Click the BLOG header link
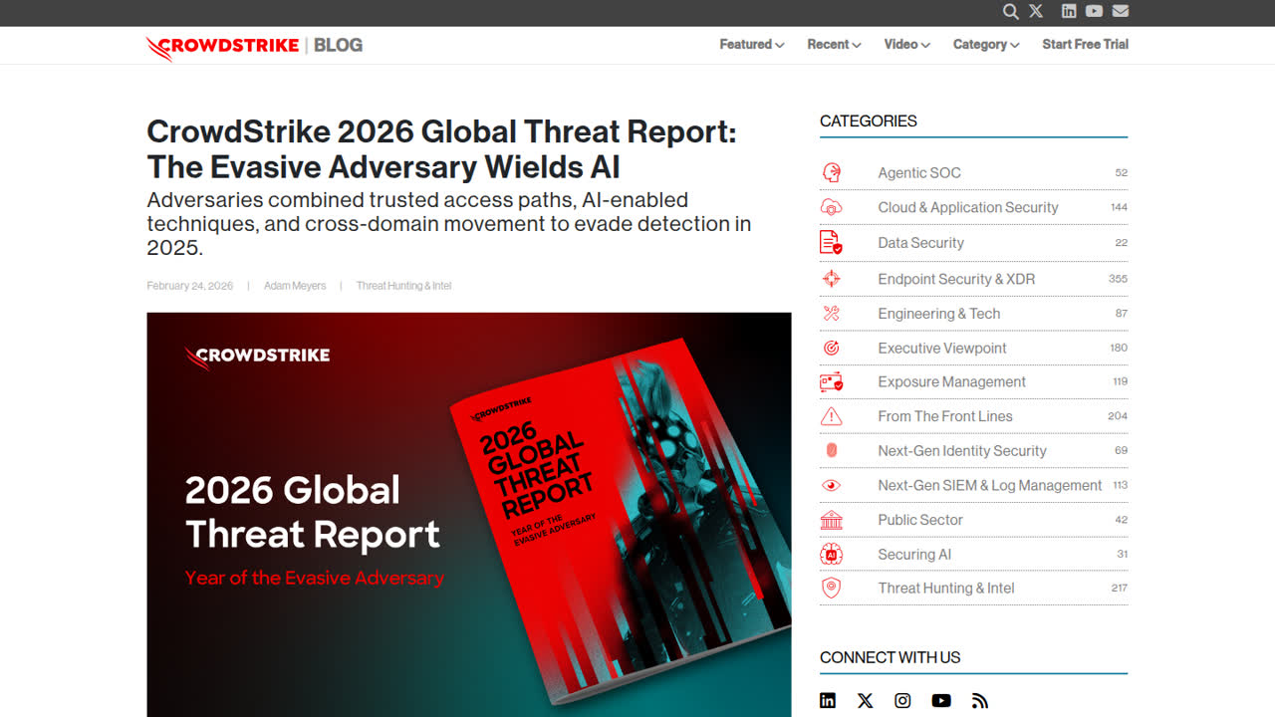The width and height of the screenshot is (1275, 717). [x=339, y=45]
